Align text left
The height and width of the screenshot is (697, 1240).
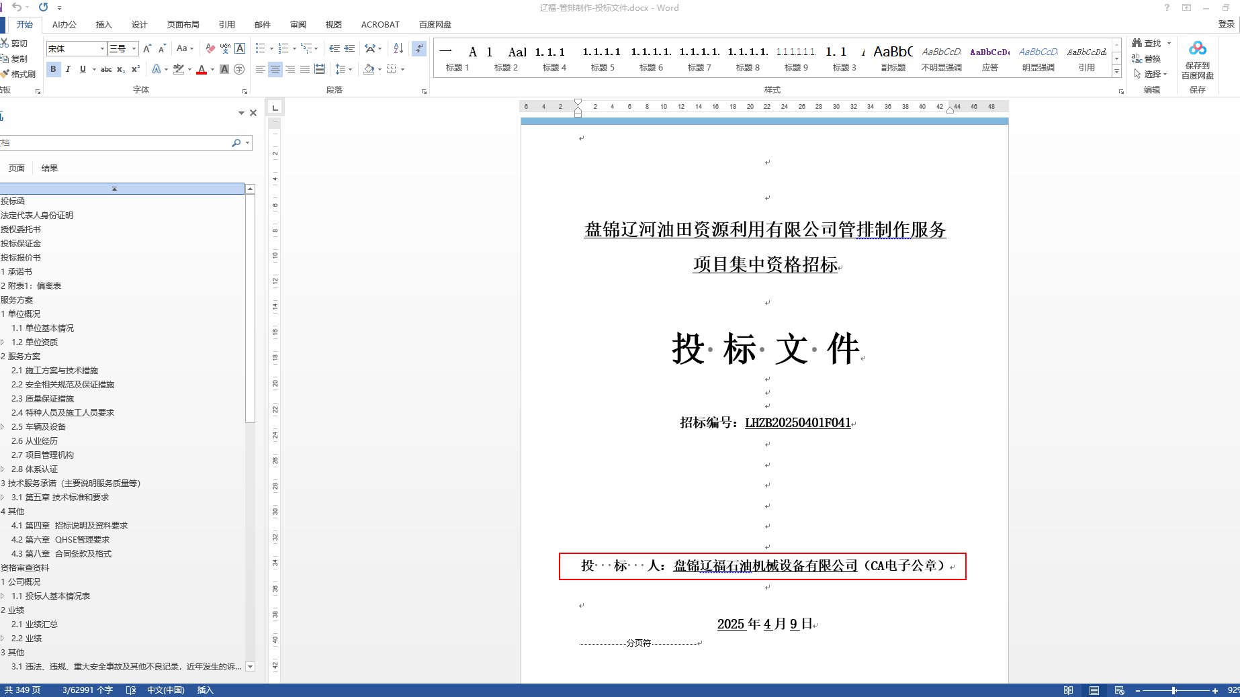tap(261, 69)
